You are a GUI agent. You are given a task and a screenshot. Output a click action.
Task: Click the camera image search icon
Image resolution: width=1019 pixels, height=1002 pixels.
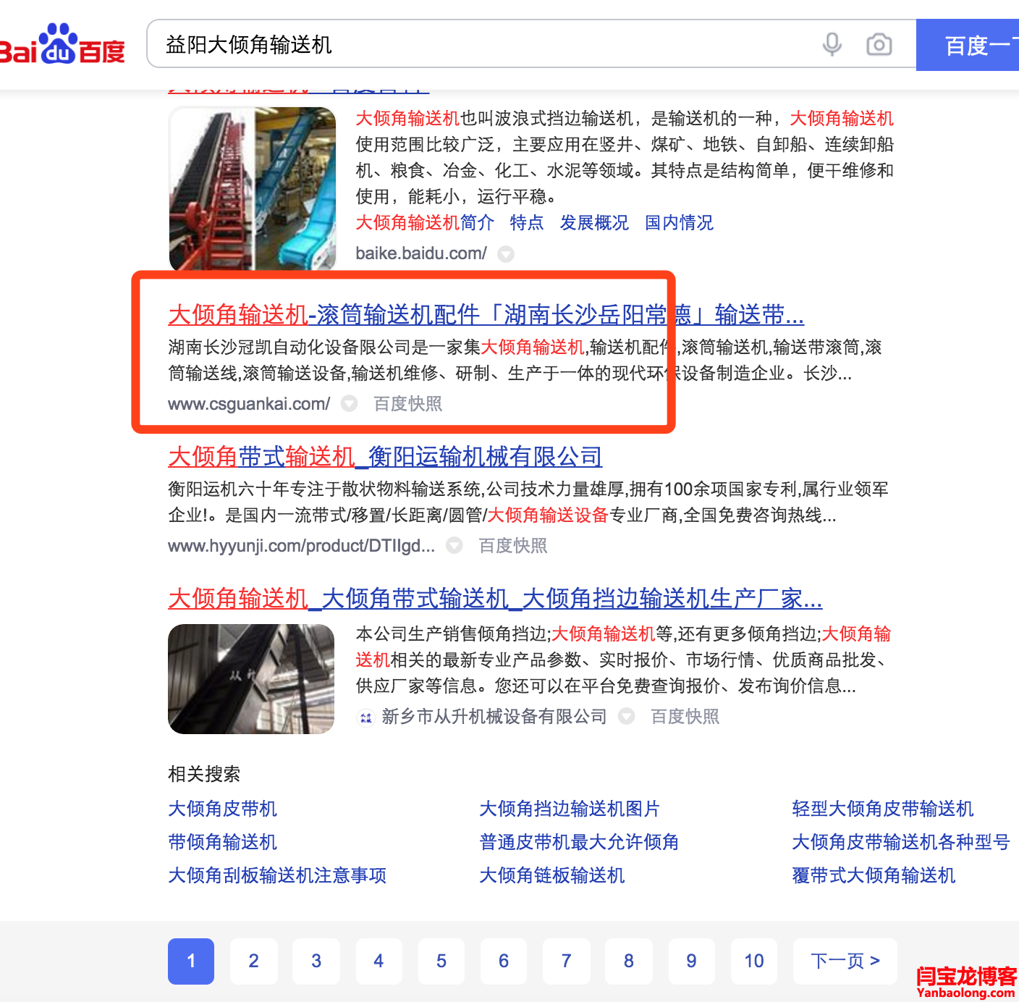point(879,45)
